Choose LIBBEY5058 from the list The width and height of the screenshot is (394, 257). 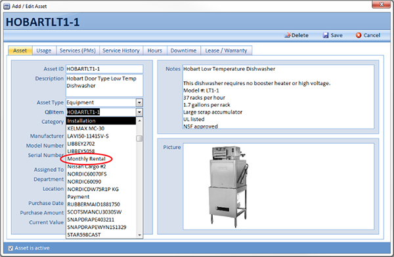[101, 151]
